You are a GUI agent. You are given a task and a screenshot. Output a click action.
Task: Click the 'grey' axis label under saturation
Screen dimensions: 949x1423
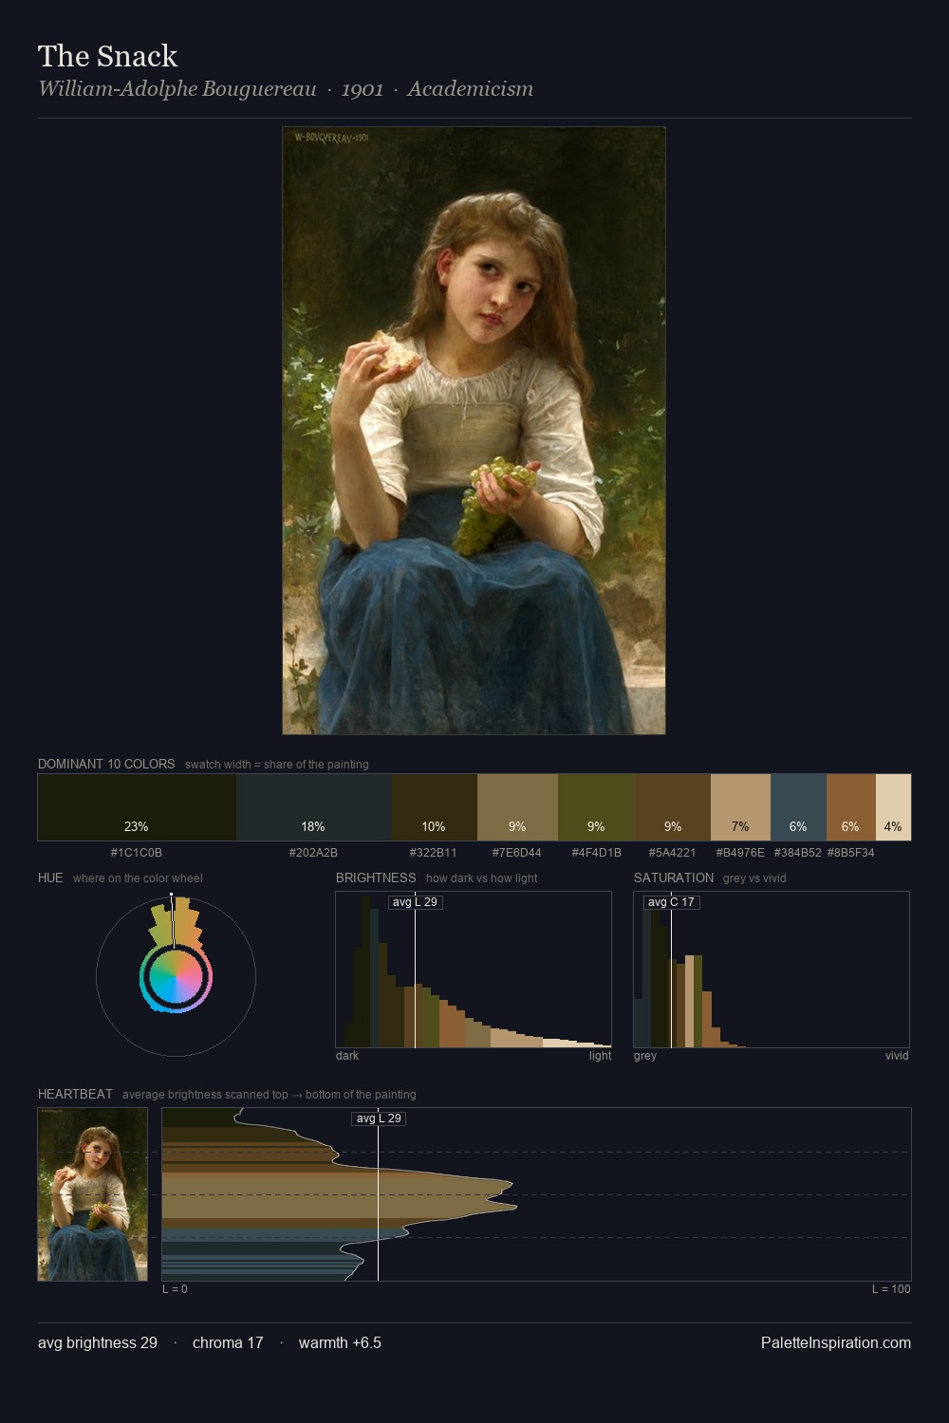[645, 1056]
